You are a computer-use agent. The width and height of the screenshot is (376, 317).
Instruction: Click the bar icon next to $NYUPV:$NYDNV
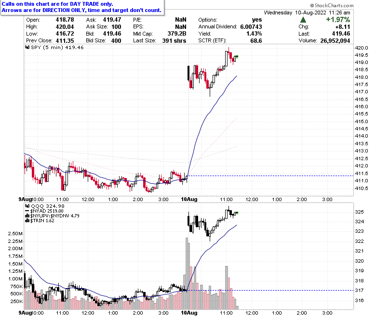coord(27,216)
